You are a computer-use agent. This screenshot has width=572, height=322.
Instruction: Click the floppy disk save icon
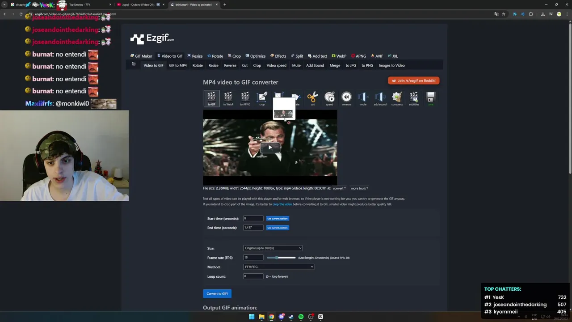point(431,98)
